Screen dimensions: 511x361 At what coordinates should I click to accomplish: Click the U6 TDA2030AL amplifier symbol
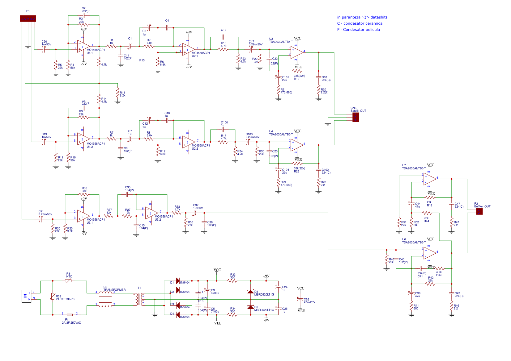click(x=429, y=253)
